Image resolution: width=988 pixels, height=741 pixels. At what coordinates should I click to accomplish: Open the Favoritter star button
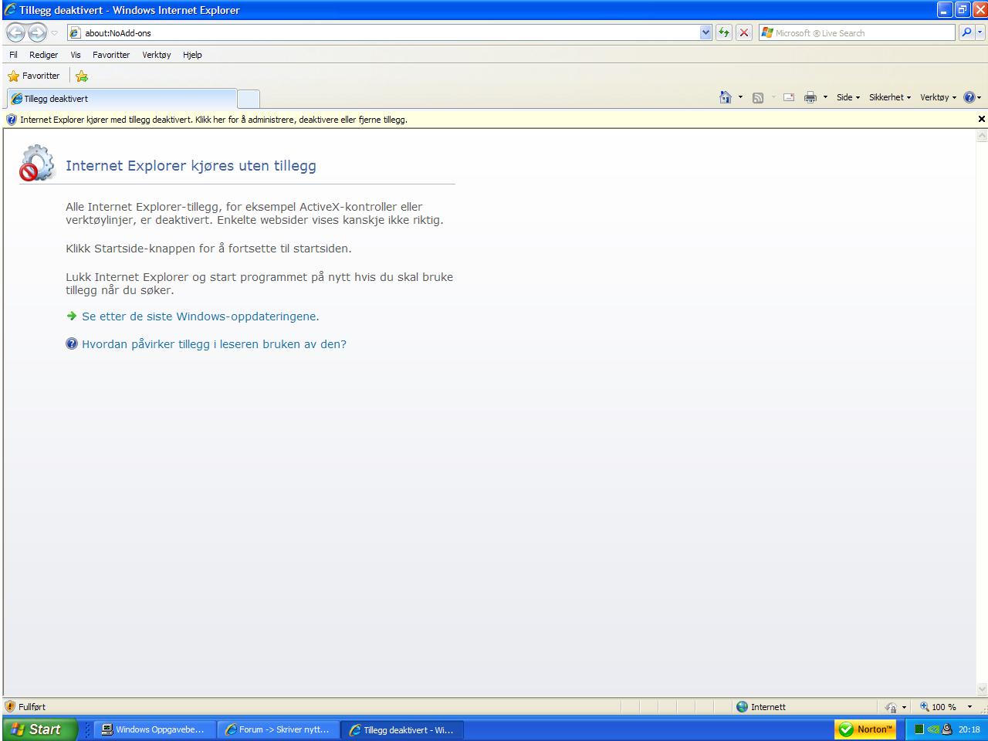pyautogui.click(x=33, y=76)
